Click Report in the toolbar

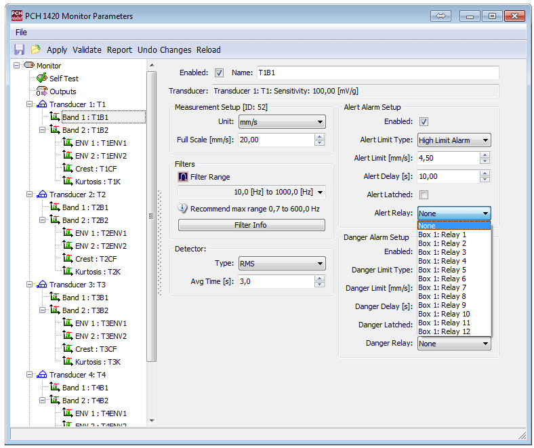[x=119, y=49]
